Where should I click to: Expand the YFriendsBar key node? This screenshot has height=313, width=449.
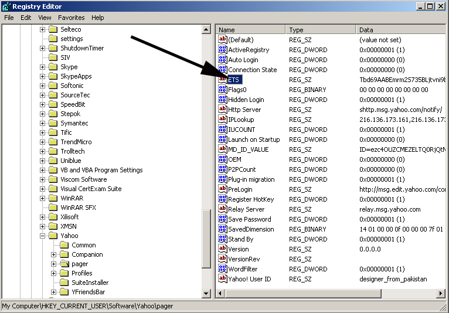(54, 292)
